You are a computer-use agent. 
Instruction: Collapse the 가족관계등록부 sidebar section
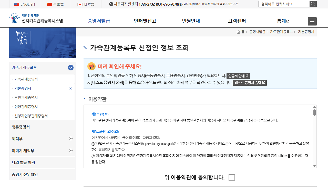click(71, 68)
